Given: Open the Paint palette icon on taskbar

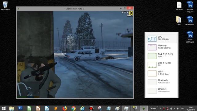Looking at the screenshot, I should pos(118,108).
